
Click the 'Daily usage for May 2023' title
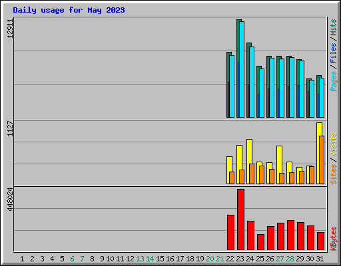[69, 11]
